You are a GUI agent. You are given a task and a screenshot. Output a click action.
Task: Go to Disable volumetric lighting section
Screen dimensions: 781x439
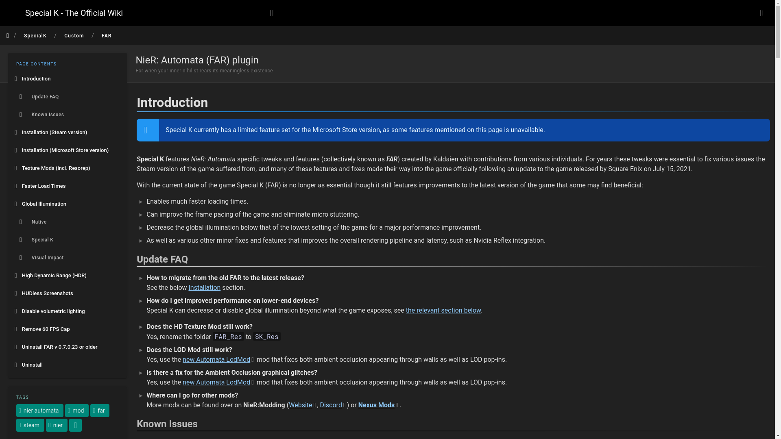pyautogui.click(x=68, y=311)
